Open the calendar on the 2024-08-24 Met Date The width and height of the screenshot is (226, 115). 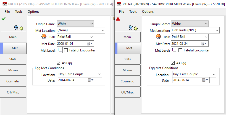pos(203,44)
